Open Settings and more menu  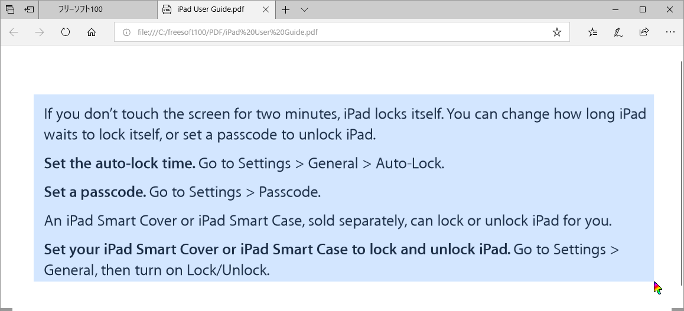[670, 32]
